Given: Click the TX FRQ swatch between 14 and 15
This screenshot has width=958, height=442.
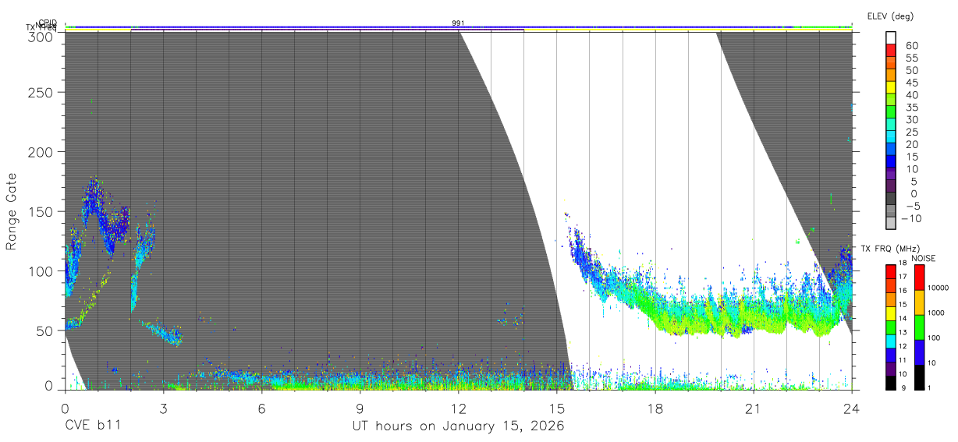Looking at the screenshot, I should (891, 313).
